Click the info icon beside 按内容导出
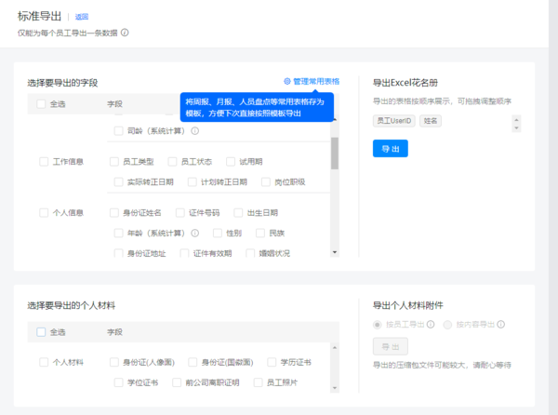558x415 pixels. [500, 325]
